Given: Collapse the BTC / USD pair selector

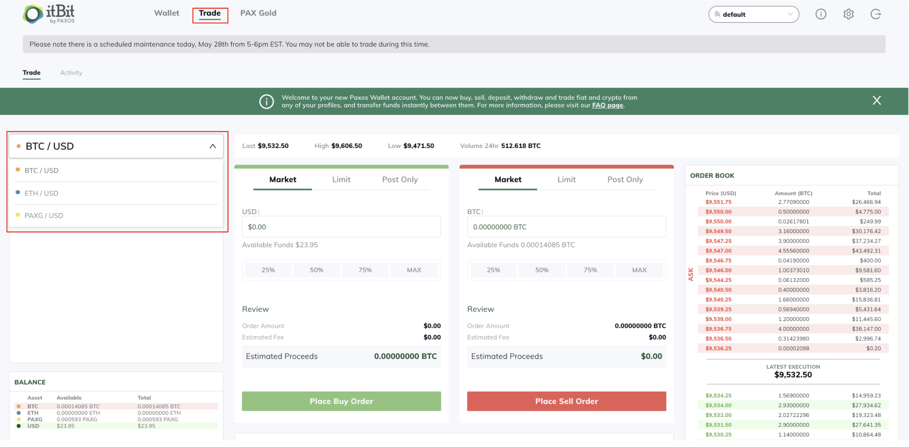Looking at the screenshot, I should 116,146.
